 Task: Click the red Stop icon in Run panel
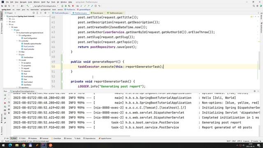point(5,103)
